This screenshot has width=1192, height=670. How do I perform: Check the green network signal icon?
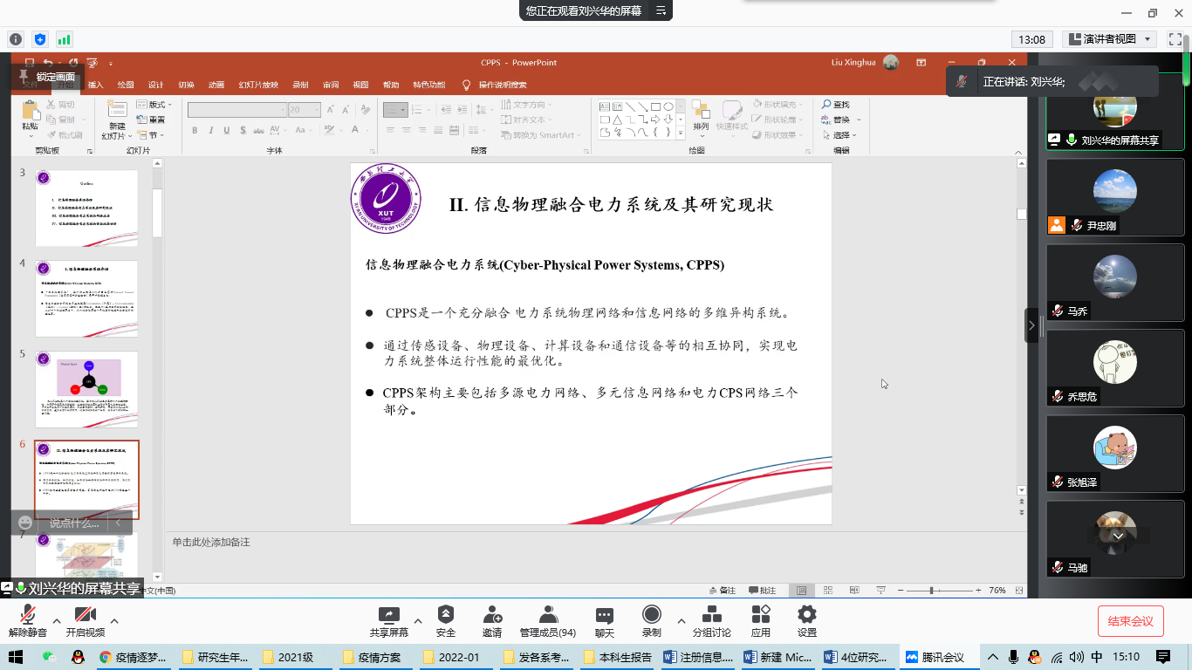64,39
